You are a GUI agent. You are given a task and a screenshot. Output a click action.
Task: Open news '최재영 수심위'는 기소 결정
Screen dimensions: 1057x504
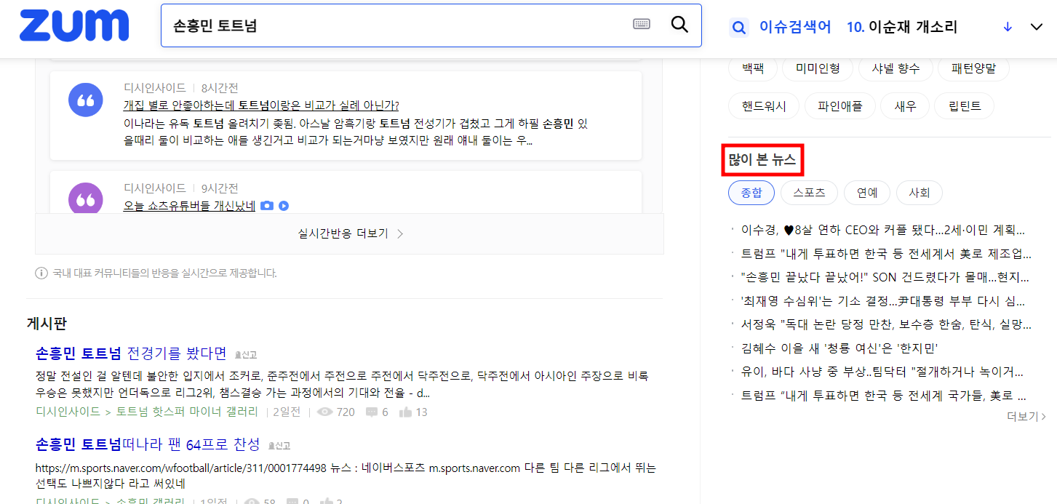pyautogui.click(x=883, y=301)
